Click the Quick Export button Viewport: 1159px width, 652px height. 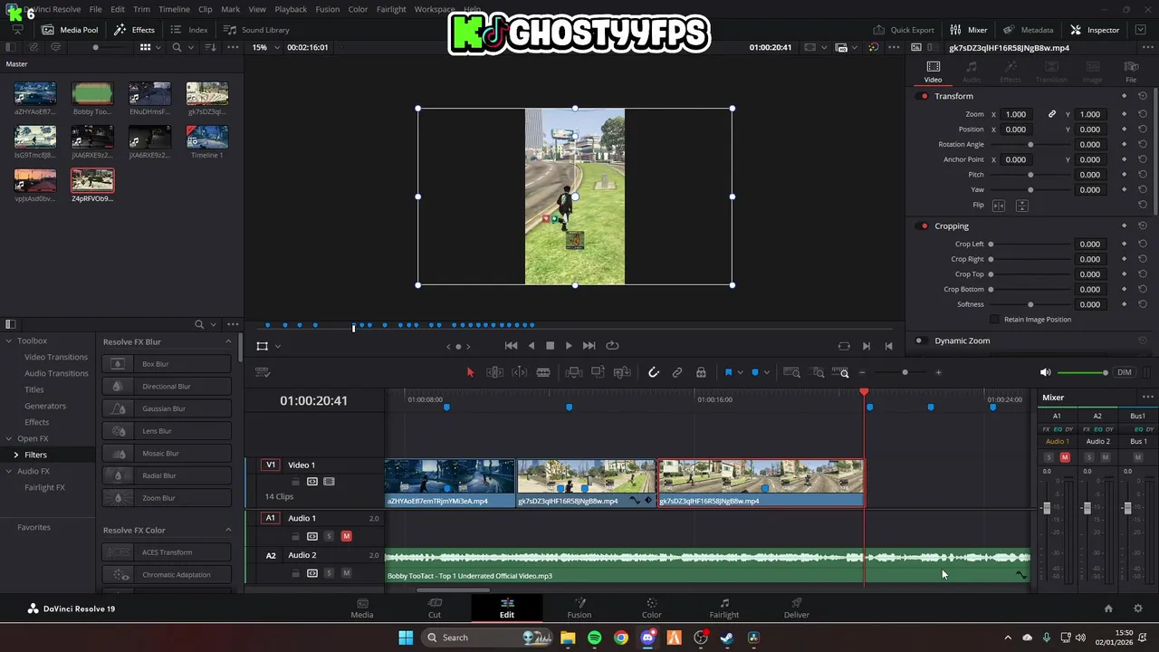click(904, 30)
